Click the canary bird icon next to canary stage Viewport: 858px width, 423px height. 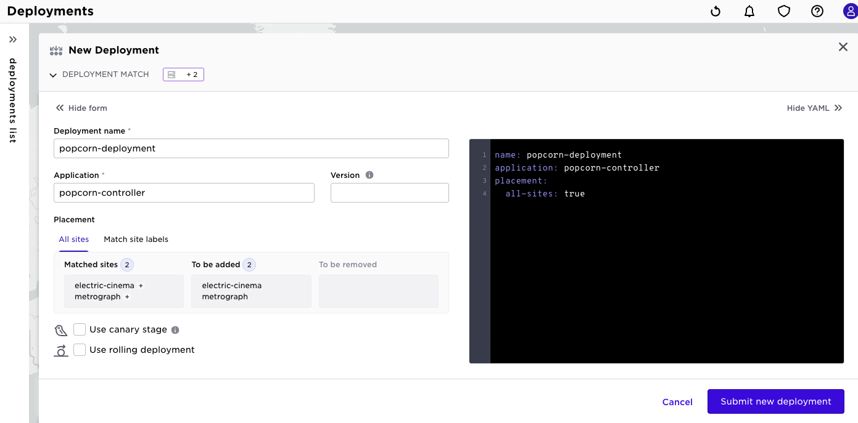[x=60, y=329]
